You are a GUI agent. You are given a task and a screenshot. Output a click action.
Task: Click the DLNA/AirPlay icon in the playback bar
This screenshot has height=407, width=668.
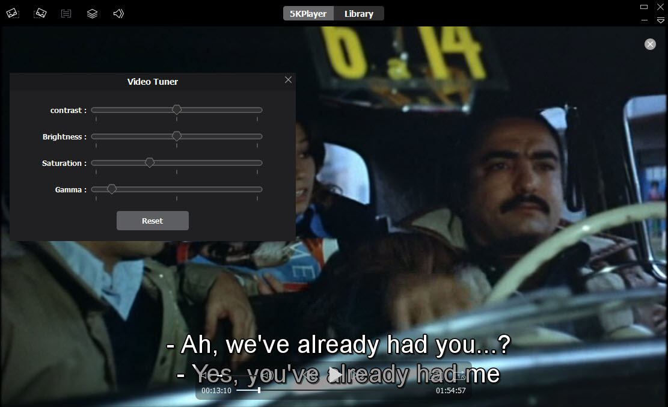(435, 375)
